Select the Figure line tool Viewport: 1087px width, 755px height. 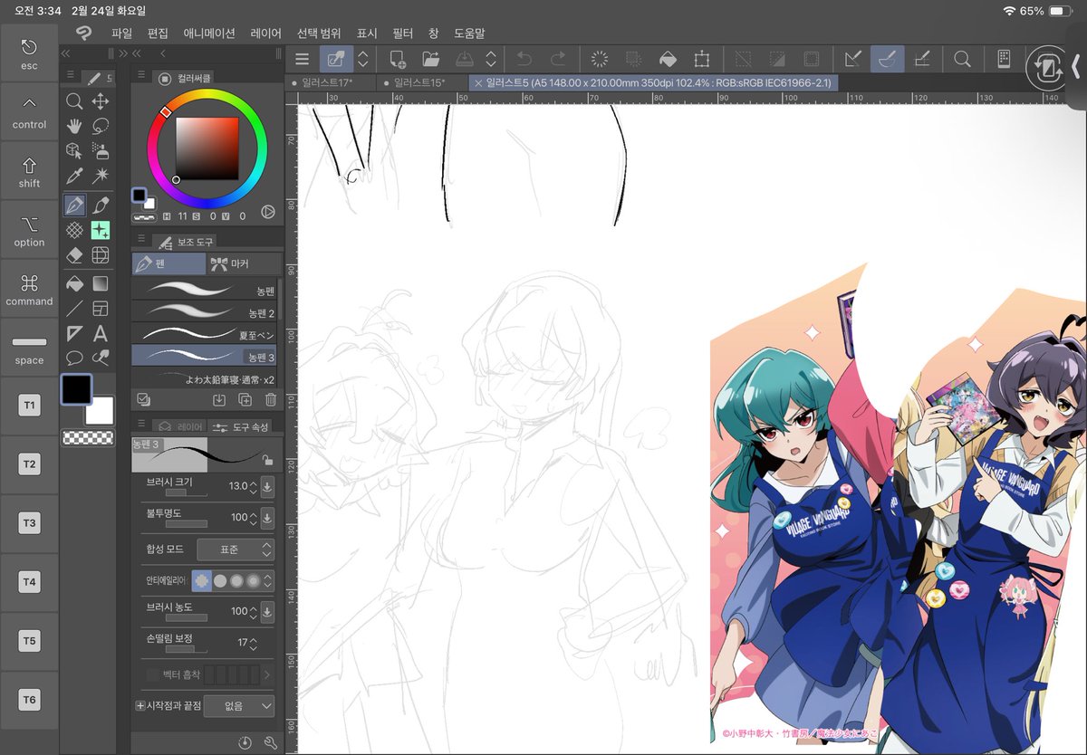pos(75,308)
